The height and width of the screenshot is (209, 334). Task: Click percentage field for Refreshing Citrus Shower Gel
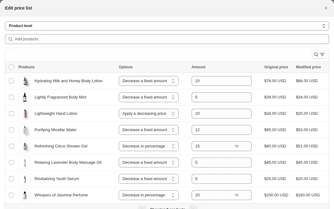[221, 146]
